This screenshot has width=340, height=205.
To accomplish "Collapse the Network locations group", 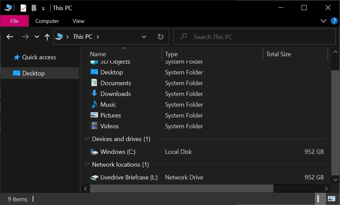I will click(87, 165).
